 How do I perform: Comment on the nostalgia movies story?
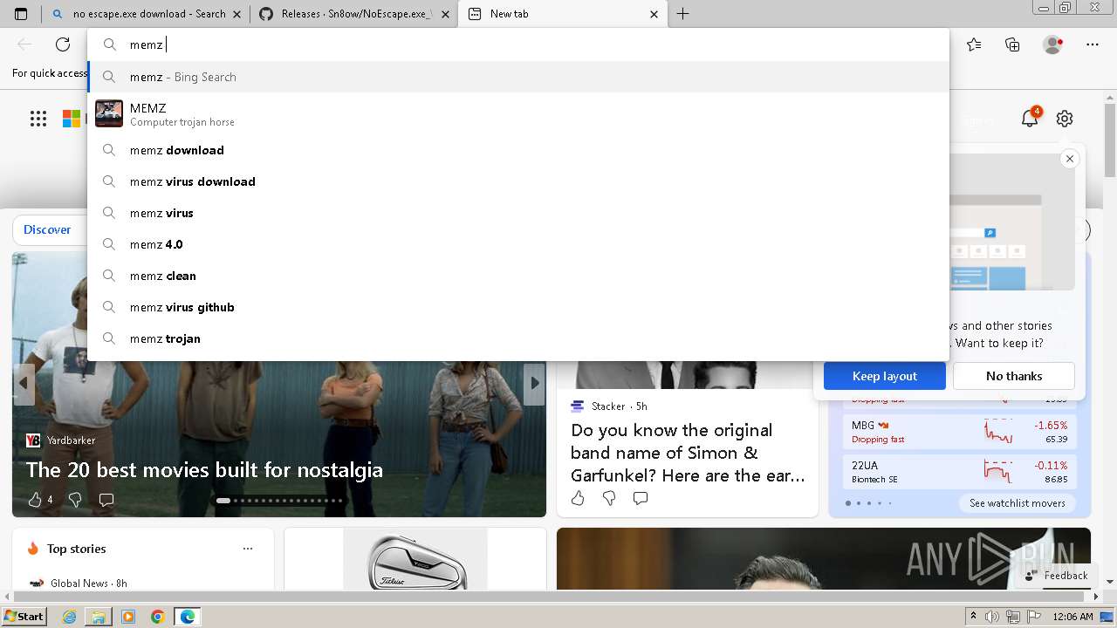click(106, 500)
